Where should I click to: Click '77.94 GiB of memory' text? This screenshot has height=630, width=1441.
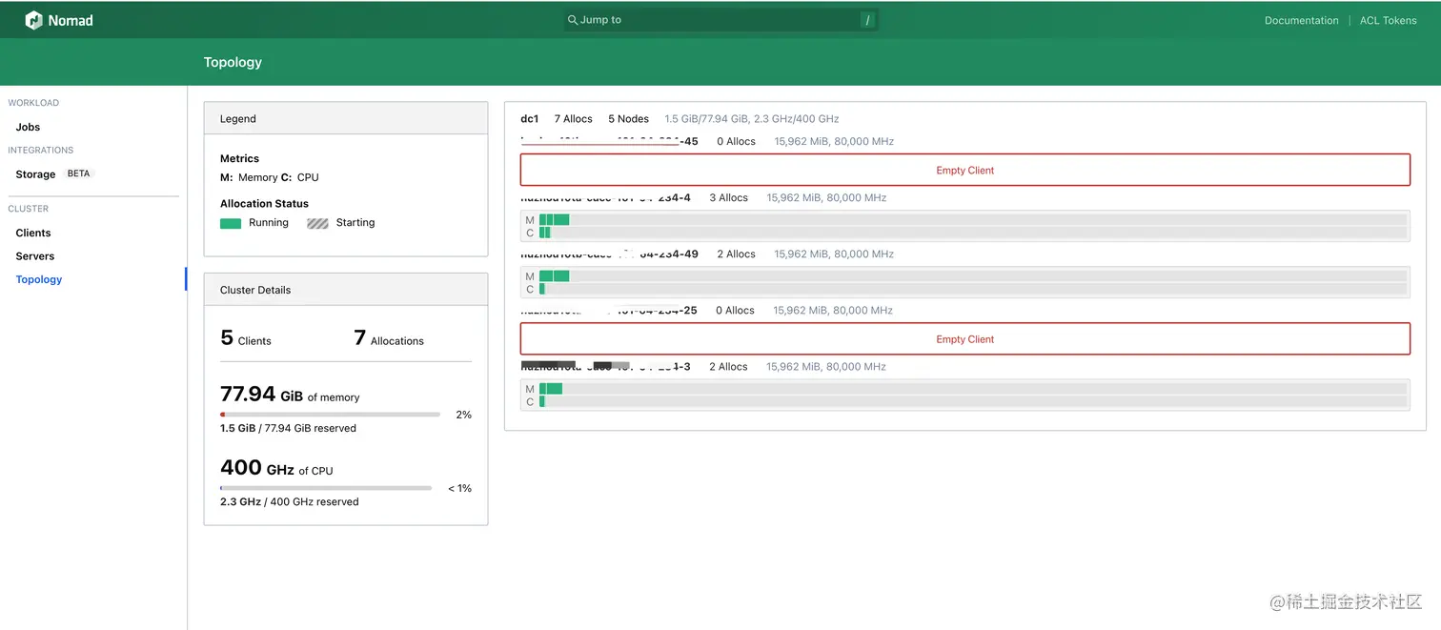[x=290, y=395]
